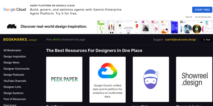The image size is (213, 106).
Task: Open Free UI Resources category
Action: [x=15, y=99]
